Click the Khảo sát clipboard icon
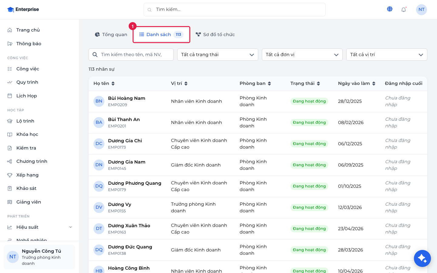Image resolution: width=437 pixels, height=273 pixels. [x=10, y=188]
